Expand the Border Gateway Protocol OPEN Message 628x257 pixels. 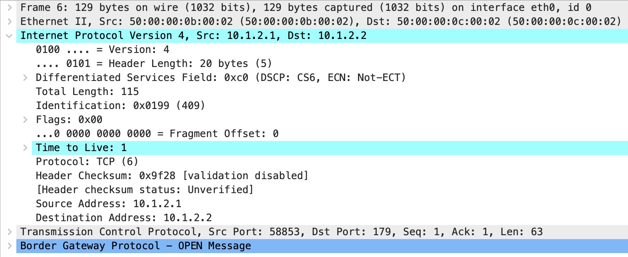10,246
